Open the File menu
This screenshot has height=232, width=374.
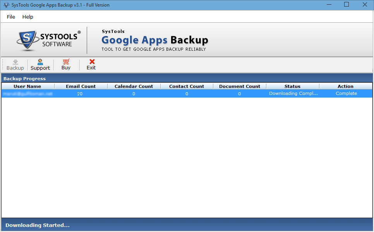(x=11, y=17)
